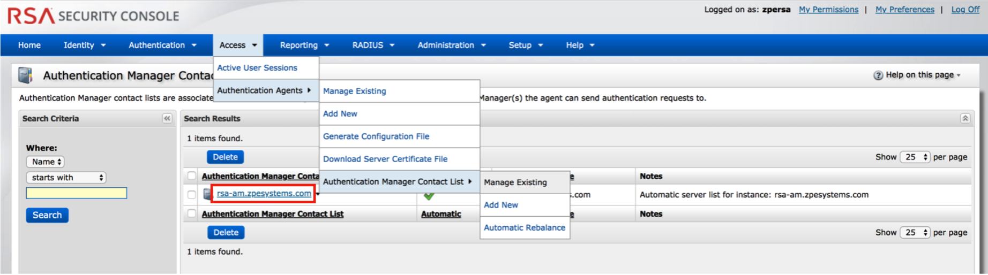Open Authentication Manager Contact List submenu
The image size is (988, 275).
pyautogui.click(x=399, y=181)
